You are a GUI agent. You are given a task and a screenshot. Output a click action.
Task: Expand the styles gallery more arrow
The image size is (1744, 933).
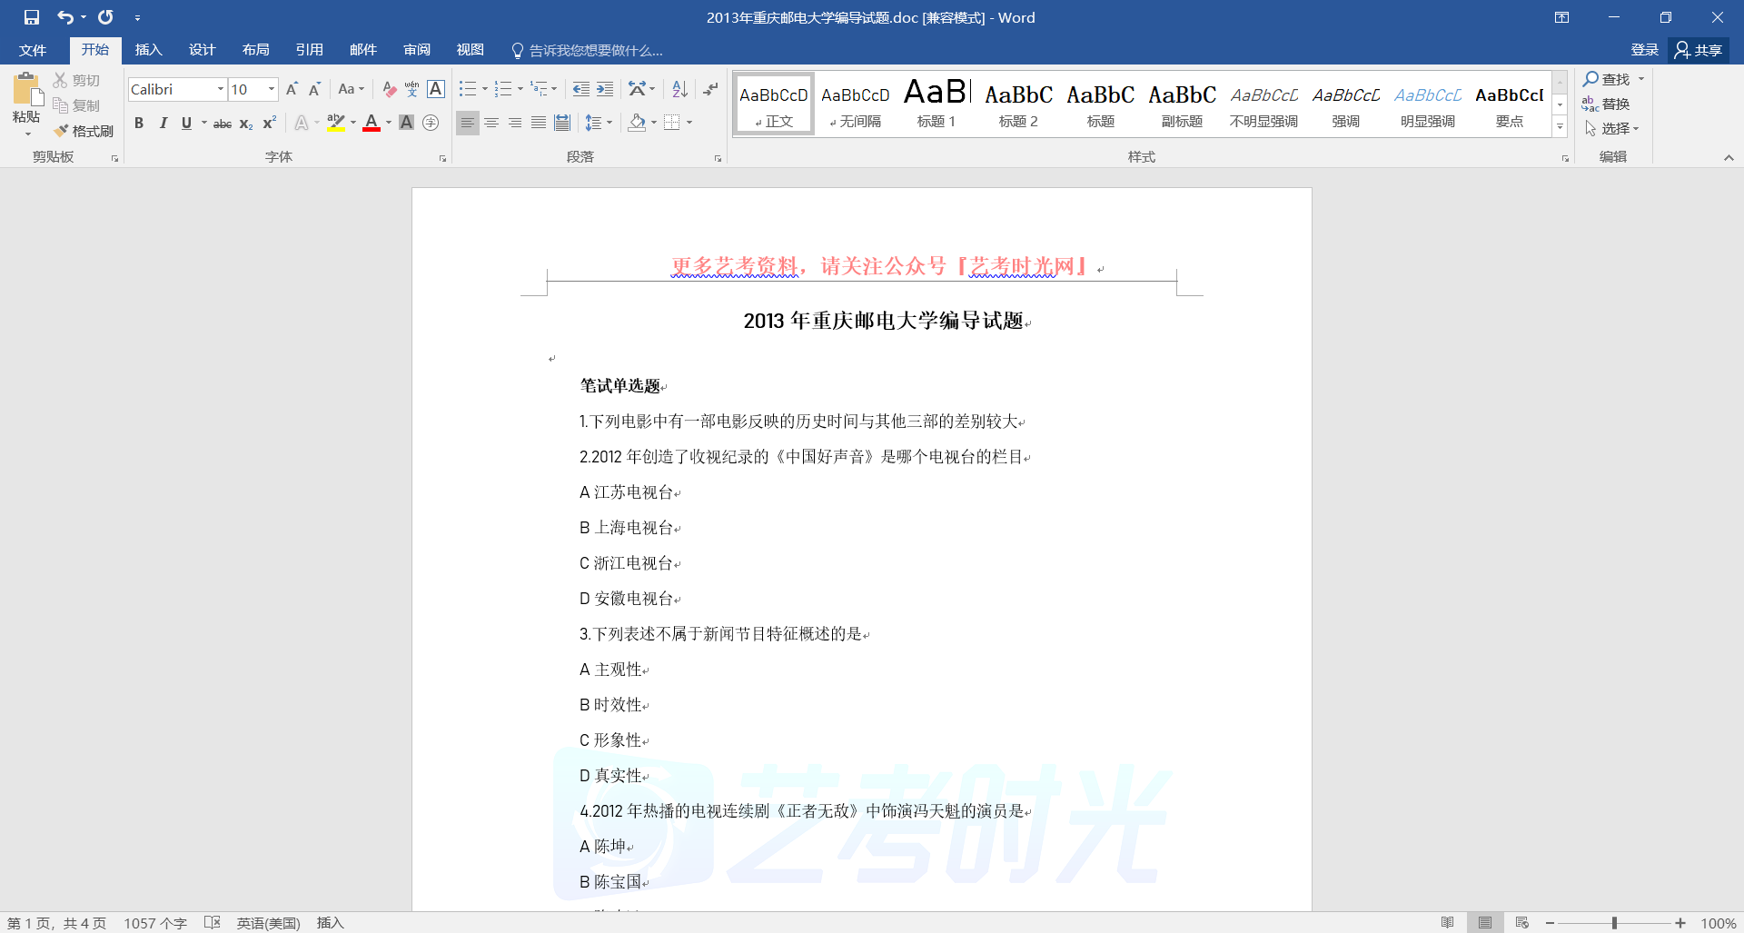pos(1560,127)
